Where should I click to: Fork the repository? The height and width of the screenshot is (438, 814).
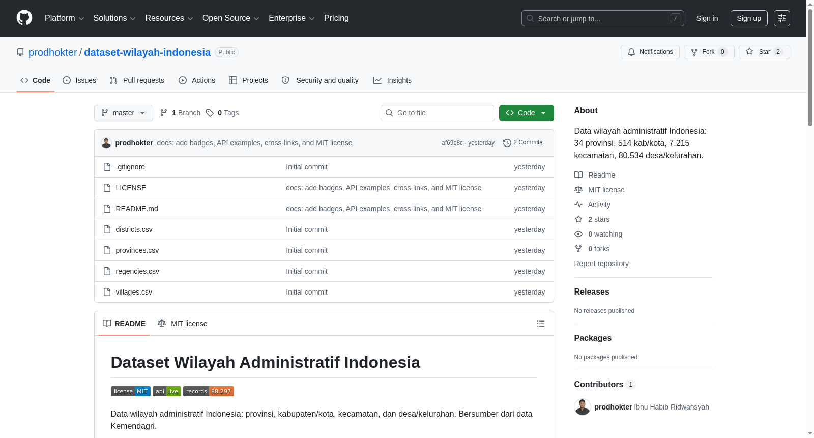[709, 52]
